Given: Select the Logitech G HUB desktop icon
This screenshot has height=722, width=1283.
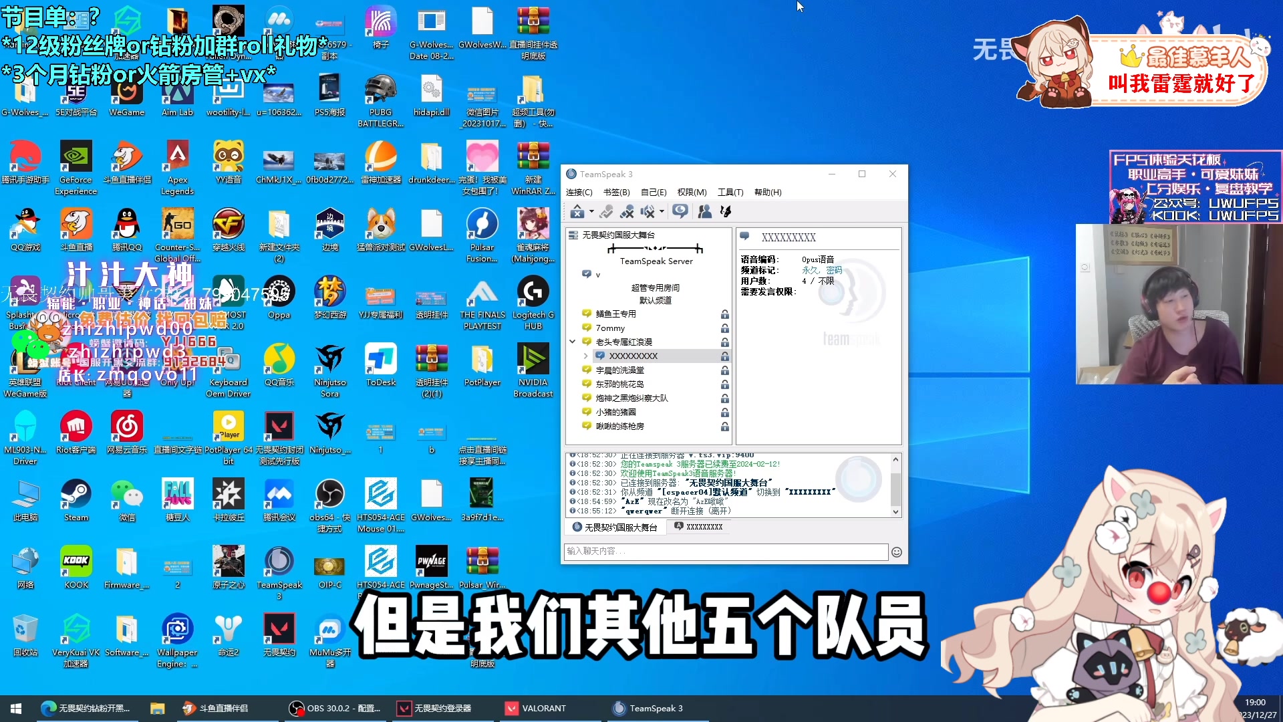Looking at the screenshot, I should tap(533, 302).
